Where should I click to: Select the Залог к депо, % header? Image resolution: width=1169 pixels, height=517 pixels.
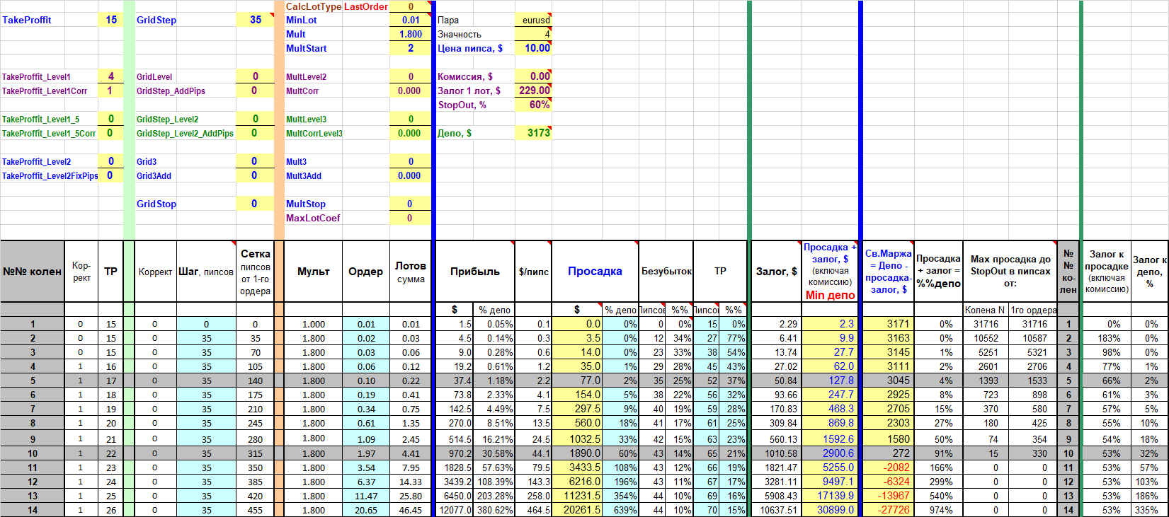[1149, 271]
